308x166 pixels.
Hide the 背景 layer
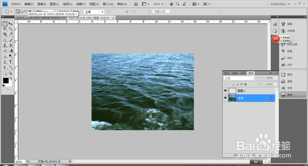[x=225, y=98]
